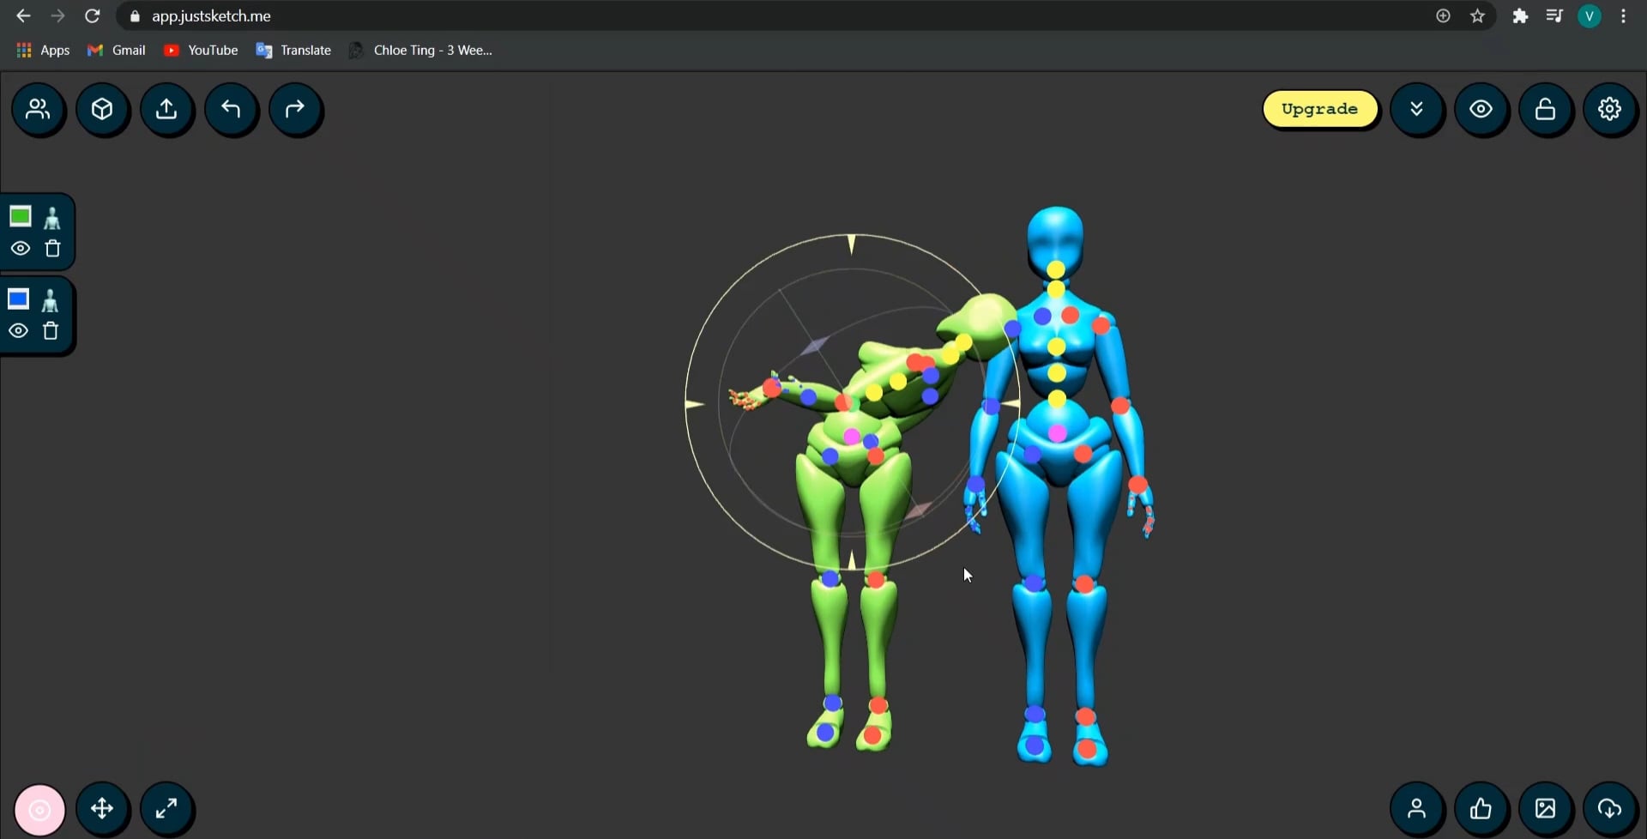
Task: Expand the double-chevron dropdown menu
Action: (x=1417, y=109)
